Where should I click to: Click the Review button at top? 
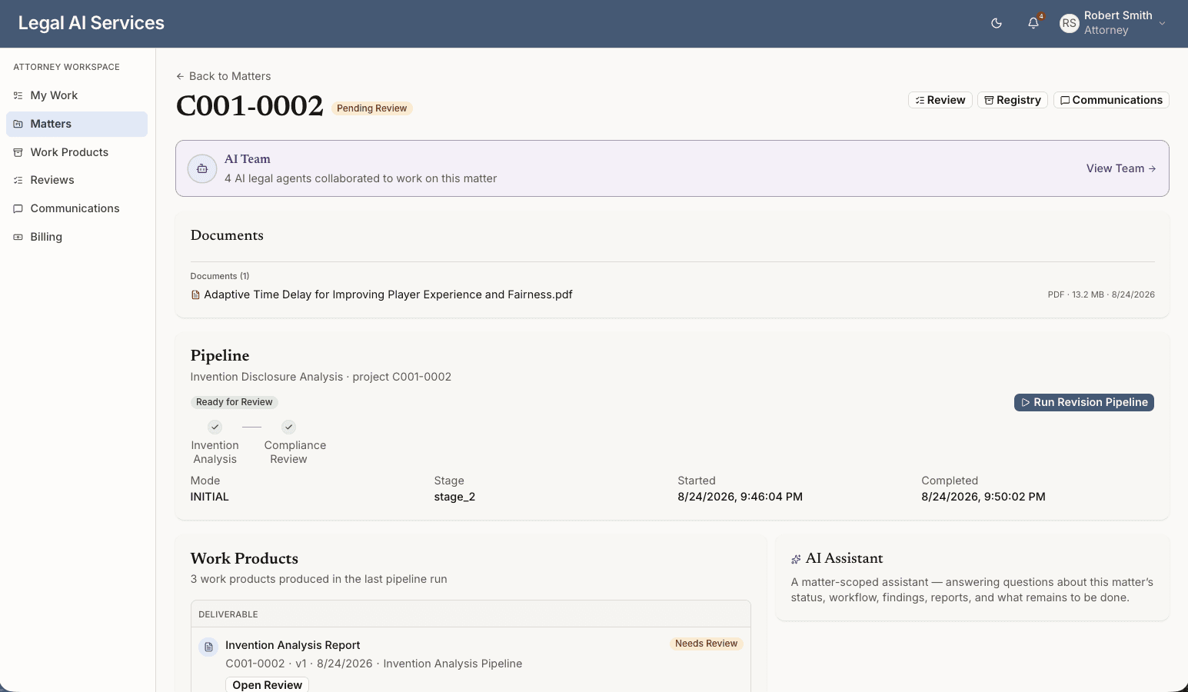[940, 100]
